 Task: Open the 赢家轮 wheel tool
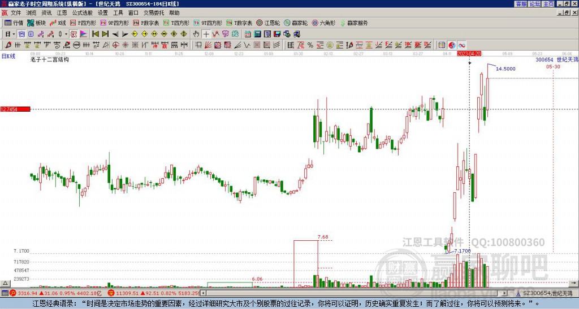tap(296, 23)
